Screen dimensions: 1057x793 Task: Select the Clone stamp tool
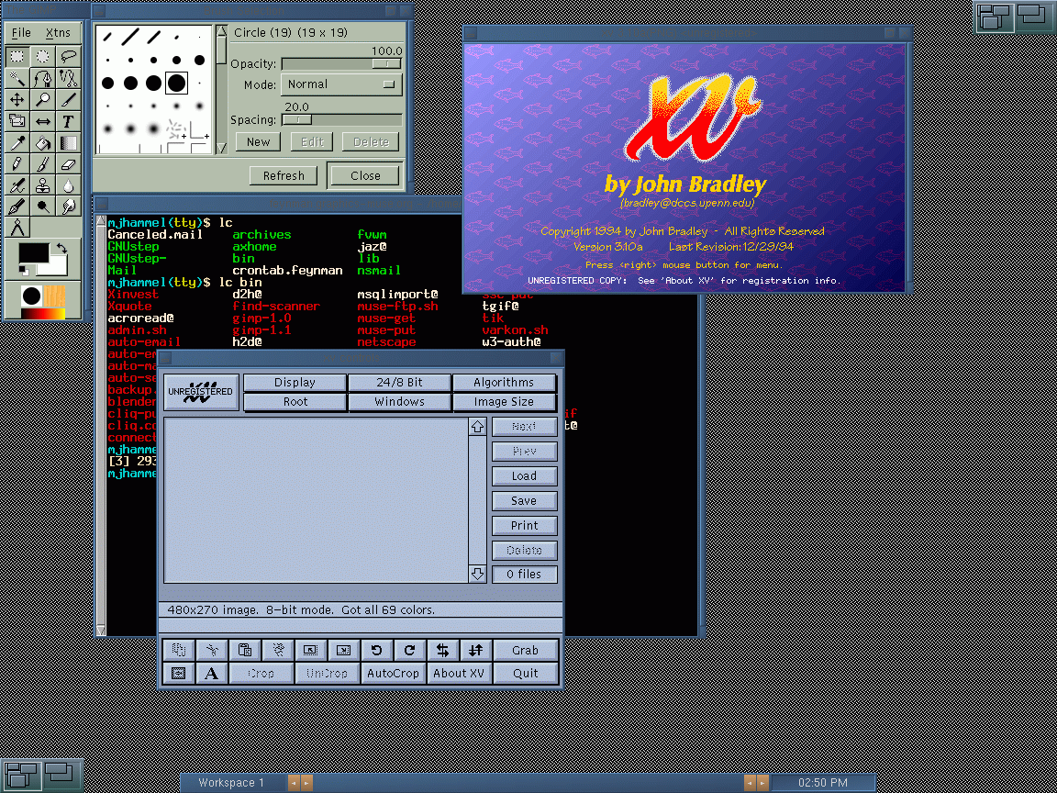43,185
